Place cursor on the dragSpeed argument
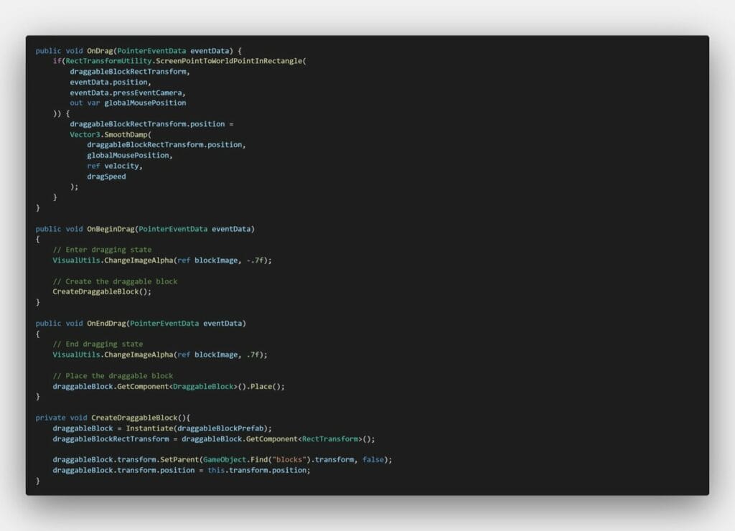Viewport: 735px width, 531px height. (x=106, y=177)
